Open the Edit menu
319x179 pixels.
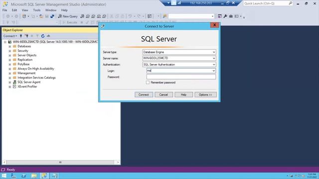point(14,10)
